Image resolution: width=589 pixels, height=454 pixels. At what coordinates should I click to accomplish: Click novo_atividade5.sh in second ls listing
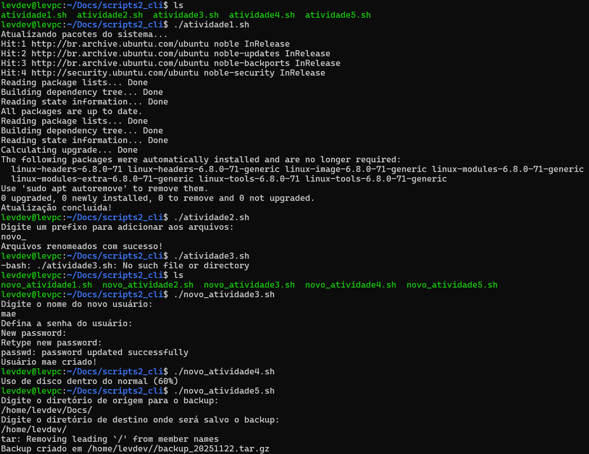pyautogui.click(x=452, y=285)
